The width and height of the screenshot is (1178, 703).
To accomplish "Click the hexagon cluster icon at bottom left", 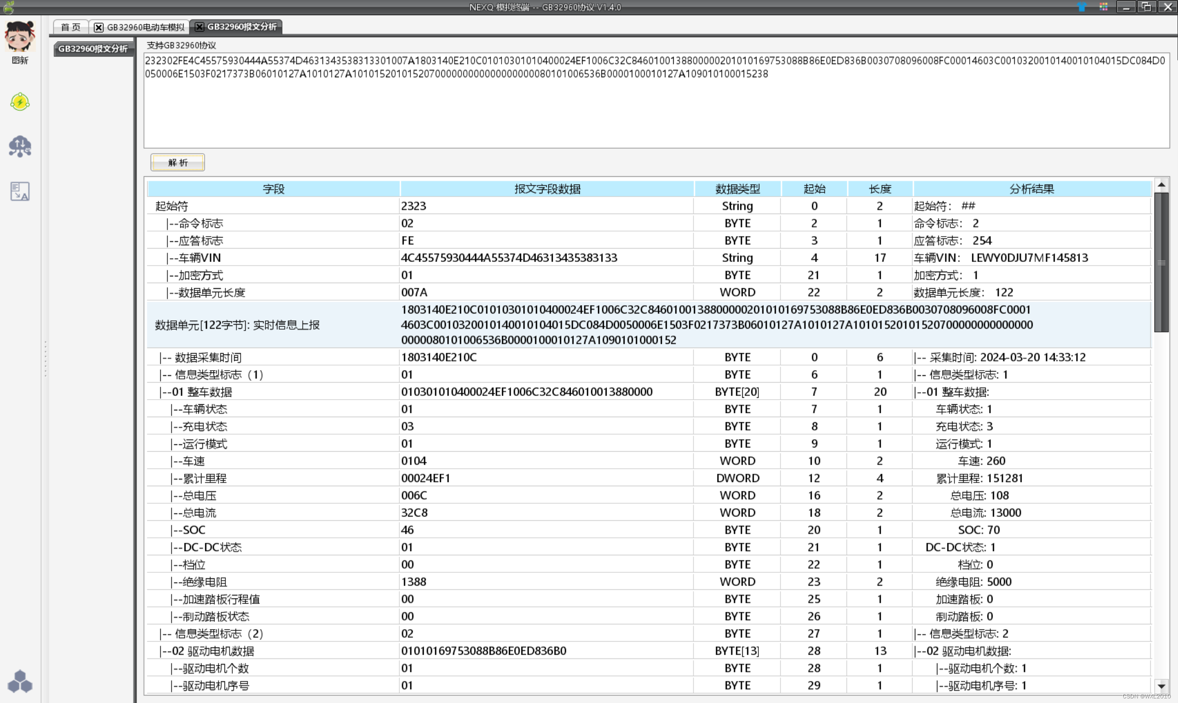I will click(x=20, y=682).
